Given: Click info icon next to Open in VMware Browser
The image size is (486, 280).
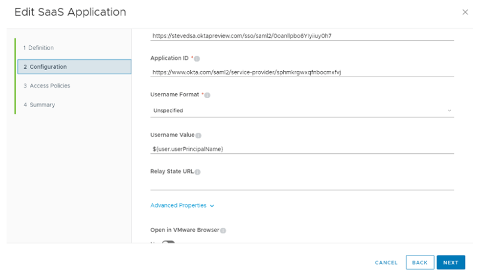Looking at the screenshot, I should [224, 230].
